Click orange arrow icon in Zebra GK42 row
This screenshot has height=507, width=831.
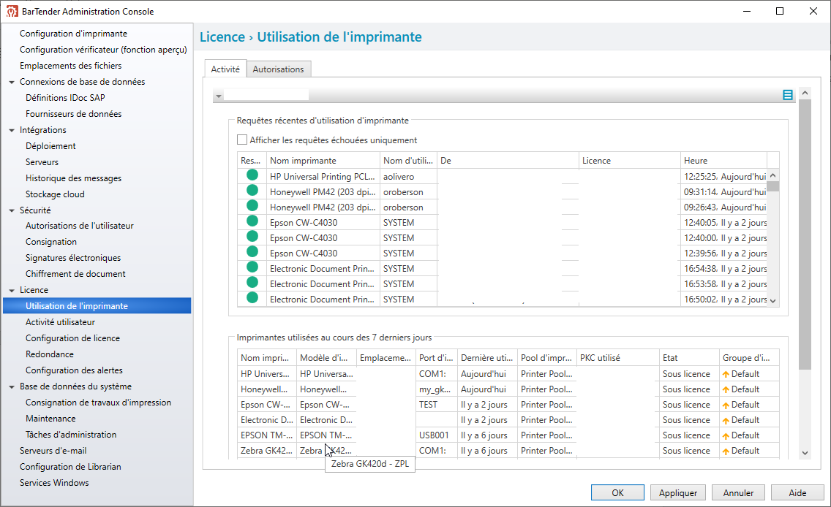pos(726,451)
